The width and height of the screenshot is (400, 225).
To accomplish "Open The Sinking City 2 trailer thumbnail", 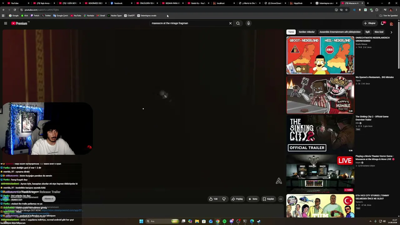I will coord(320,134).
